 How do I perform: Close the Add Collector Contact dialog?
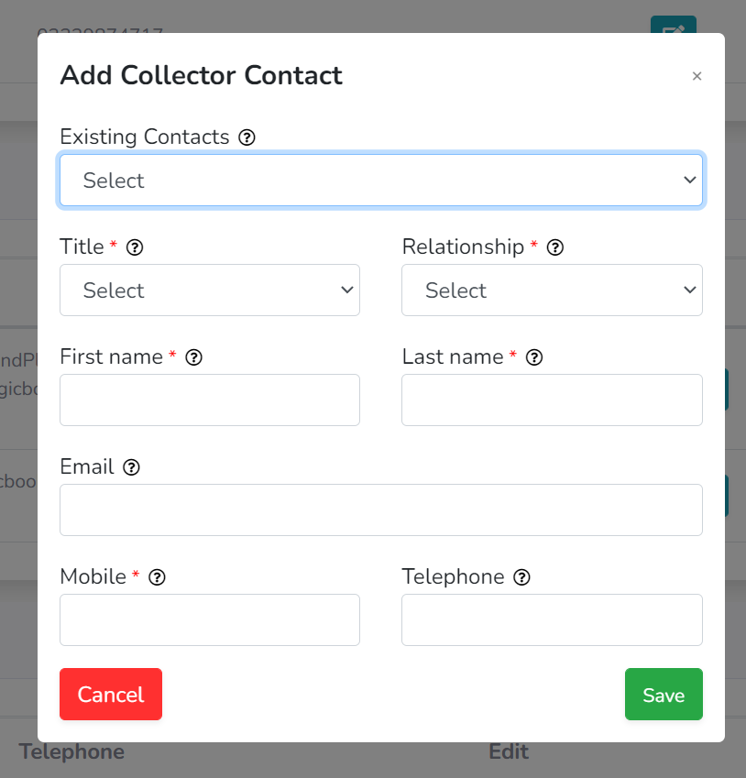(697, 76)
